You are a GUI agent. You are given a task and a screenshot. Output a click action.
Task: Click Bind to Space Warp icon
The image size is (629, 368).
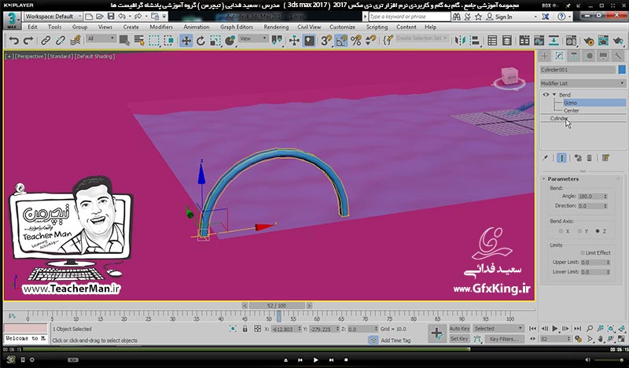point(75,41)
